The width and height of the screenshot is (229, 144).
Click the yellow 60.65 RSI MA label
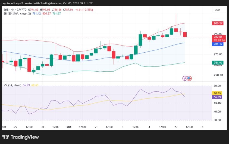pyautogui.click(x=217, y=93)
